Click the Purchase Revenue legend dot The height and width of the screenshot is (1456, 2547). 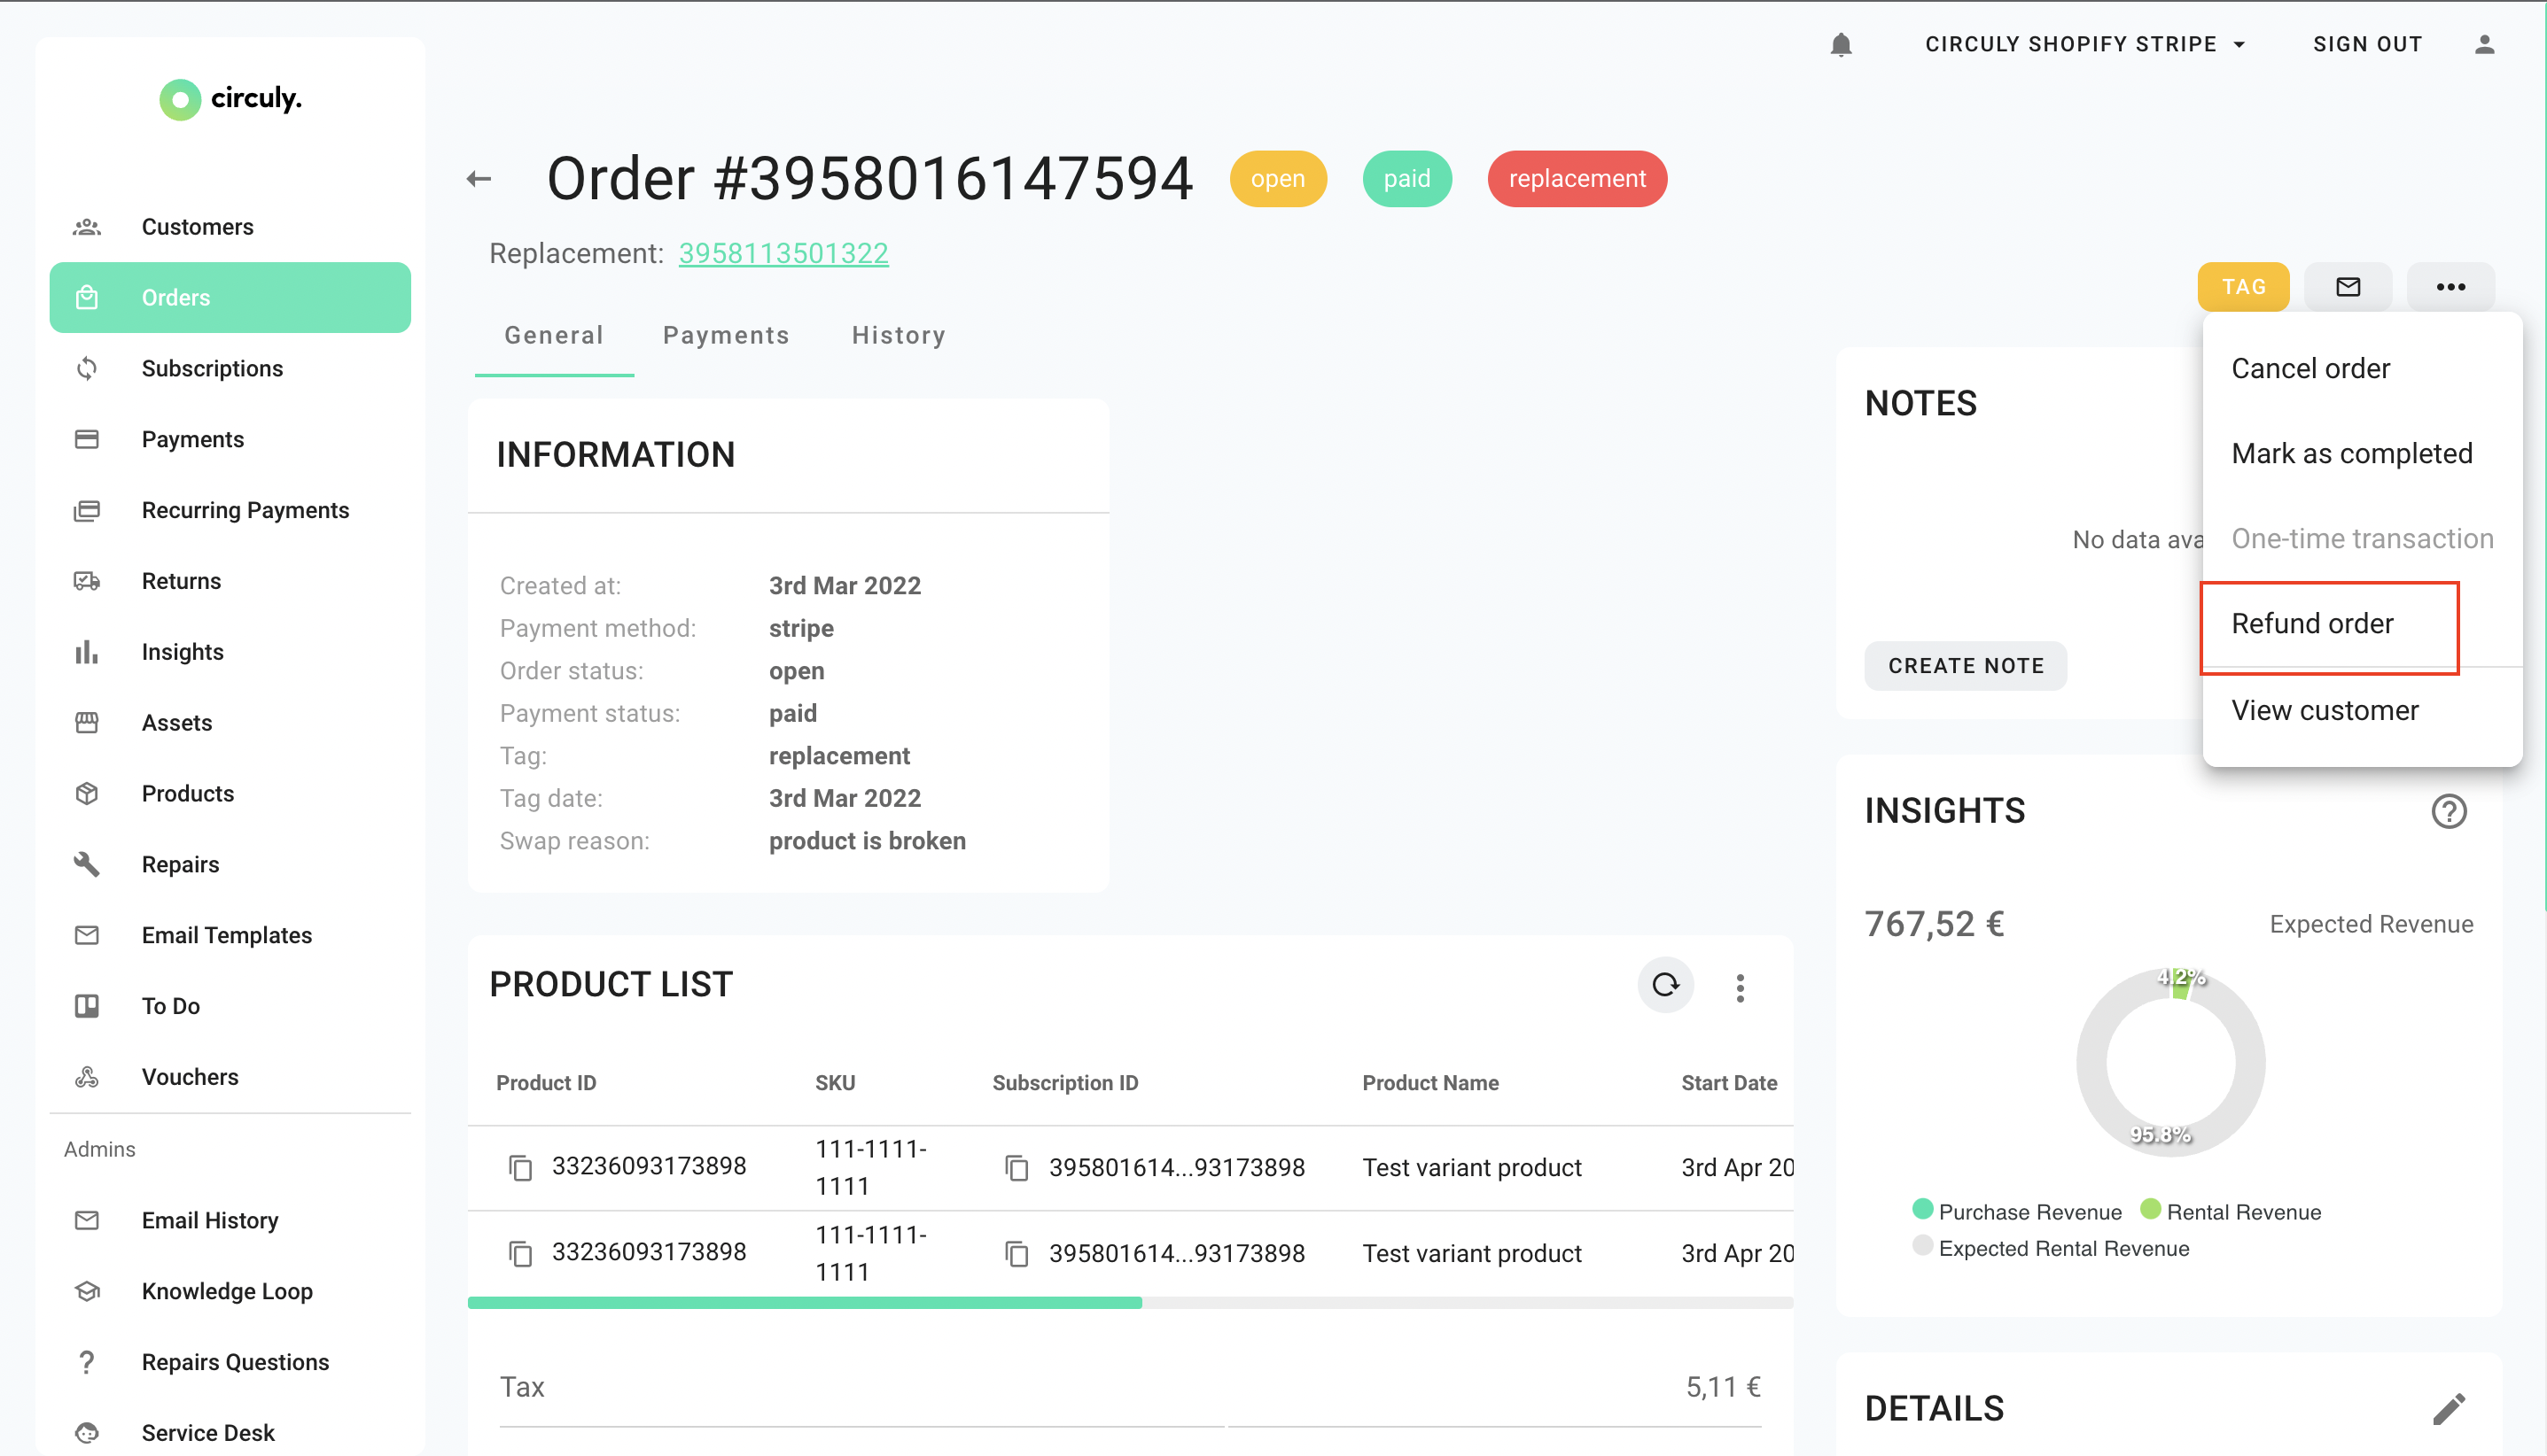[x=1921, y=1209]
